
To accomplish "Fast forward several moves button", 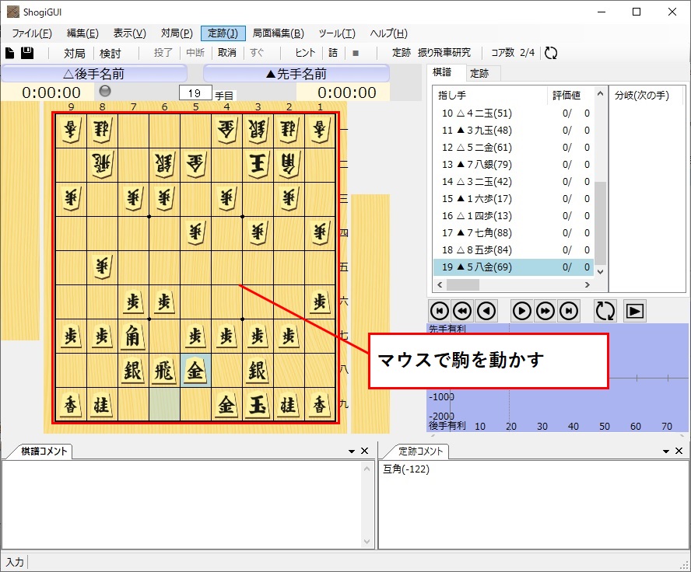I will coord(545,311).
